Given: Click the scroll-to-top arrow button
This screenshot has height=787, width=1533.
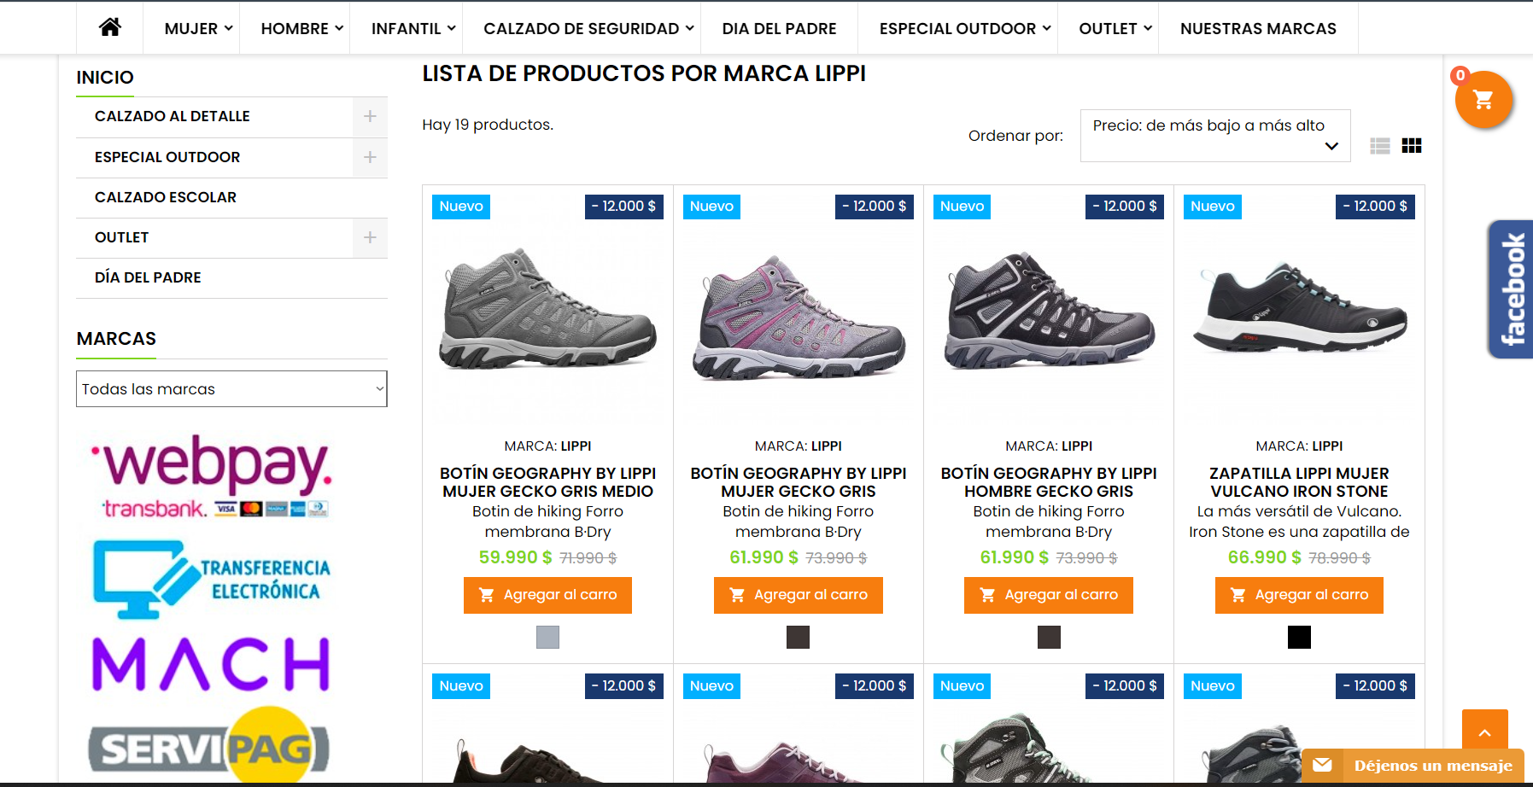Looking at the screenshot, I should coord(1485,732).
